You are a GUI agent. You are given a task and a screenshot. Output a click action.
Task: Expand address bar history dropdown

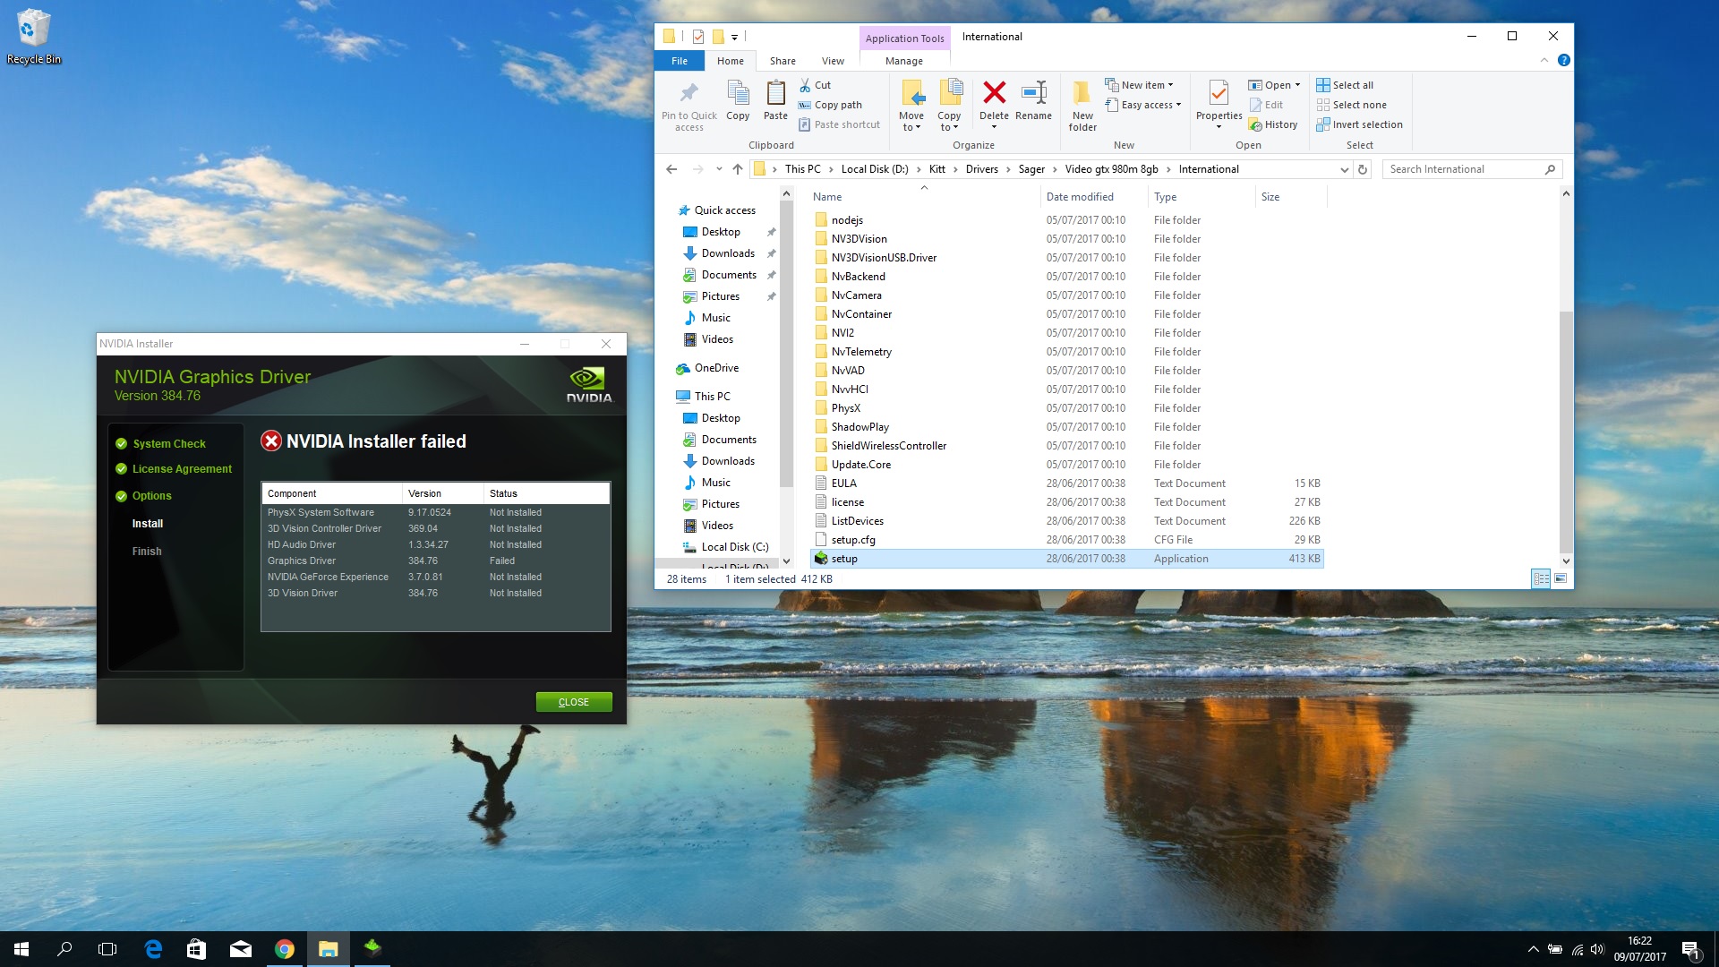[1344, 169]
